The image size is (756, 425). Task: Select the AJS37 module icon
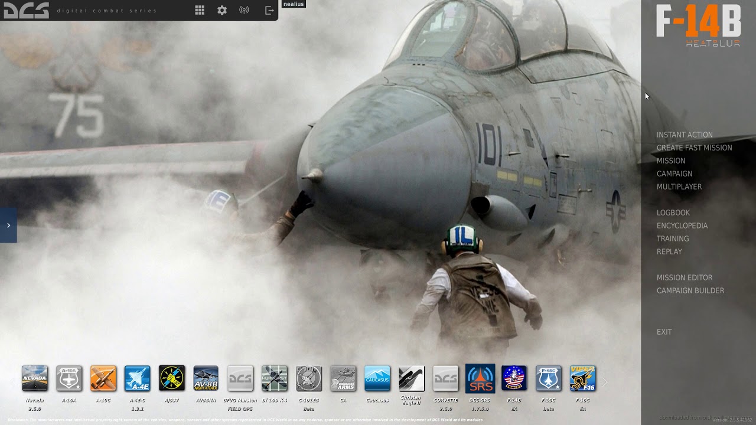172,378
